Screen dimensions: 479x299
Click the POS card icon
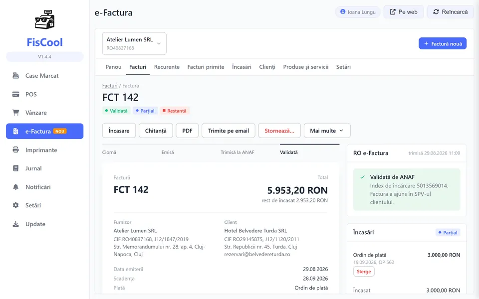(x=15, y=94)
